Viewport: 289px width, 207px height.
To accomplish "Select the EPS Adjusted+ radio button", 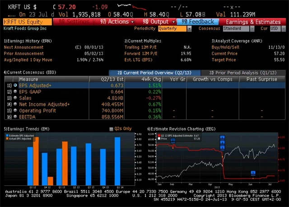I will (x=15, y=85).
